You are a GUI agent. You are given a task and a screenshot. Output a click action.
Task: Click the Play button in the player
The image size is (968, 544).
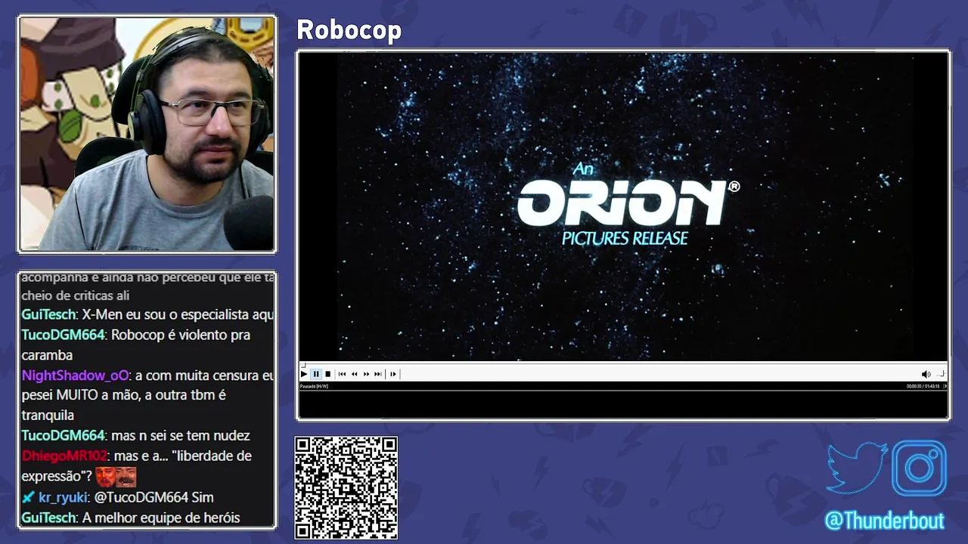[x=304, y=374]
